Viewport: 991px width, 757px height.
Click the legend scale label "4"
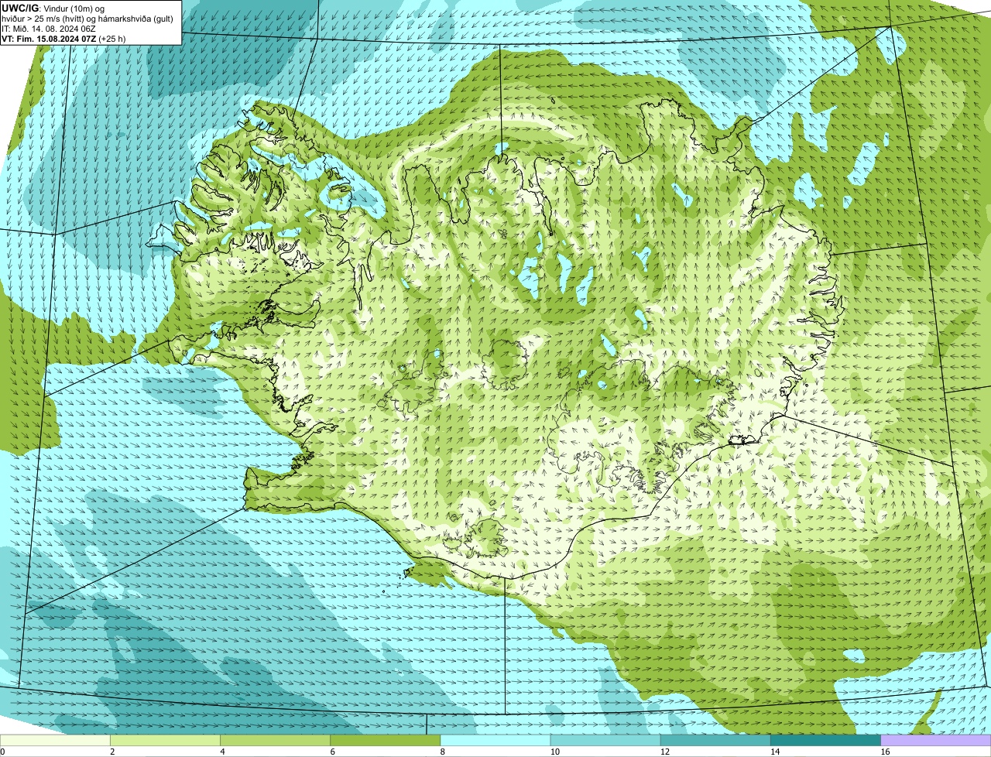(222, 752)
